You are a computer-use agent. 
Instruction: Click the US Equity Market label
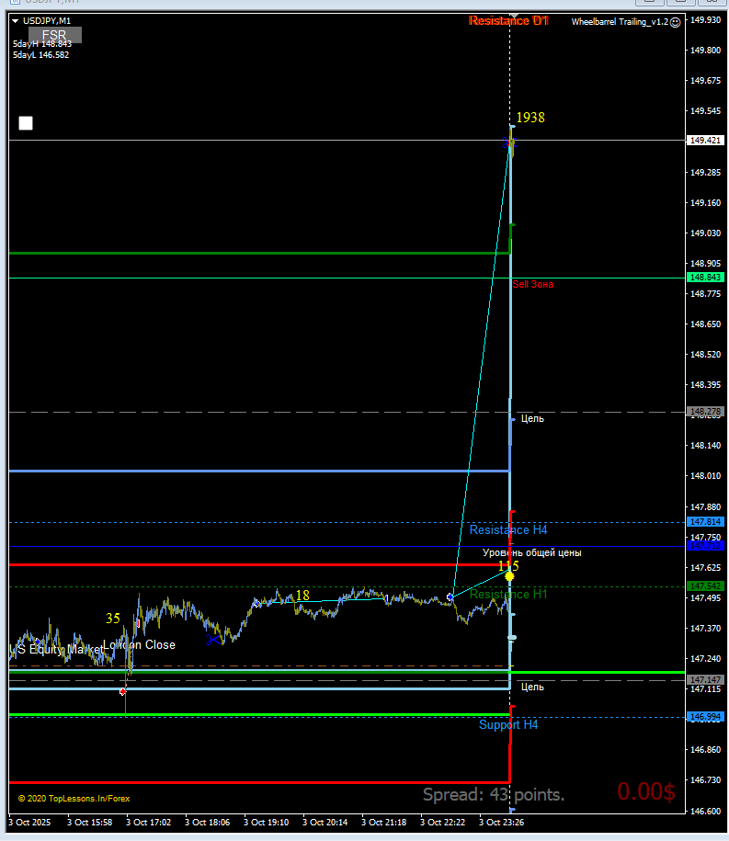click(x=56, y=650)
